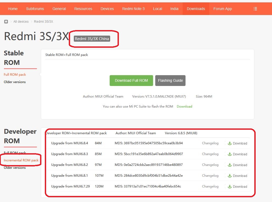Select Incremental ROM pack in Developer ROM

21,160
